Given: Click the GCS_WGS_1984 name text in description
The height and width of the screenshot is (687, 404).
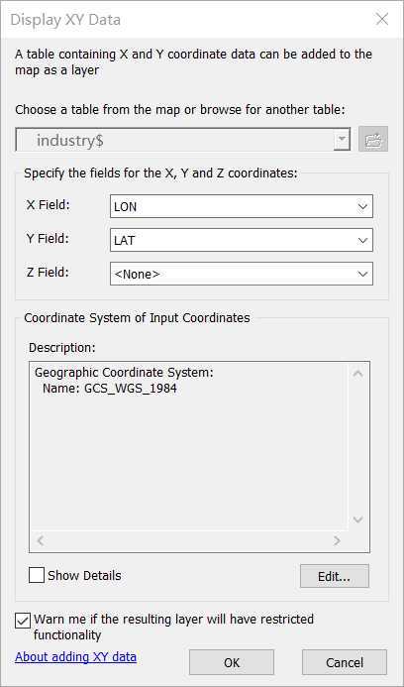Looking at the screenshot, I should pyautogui.click(x=130, y=389).
